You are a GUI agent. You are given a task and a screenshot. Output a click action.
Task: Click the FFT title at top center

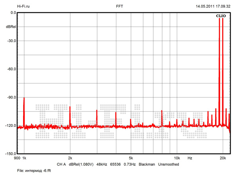pos(119,6)
